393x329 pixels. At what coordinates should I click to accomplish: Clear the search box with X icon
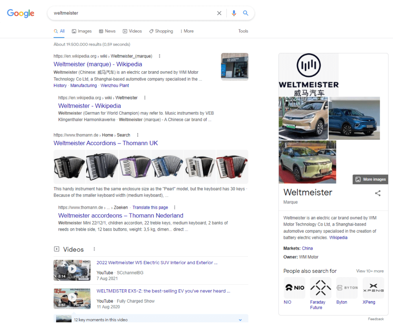click(219, 13)
